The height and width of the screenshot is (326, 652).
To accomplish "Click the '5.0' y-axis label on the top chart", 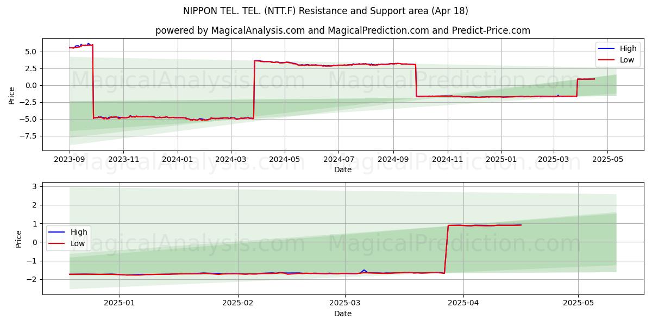I will point(32,52).
